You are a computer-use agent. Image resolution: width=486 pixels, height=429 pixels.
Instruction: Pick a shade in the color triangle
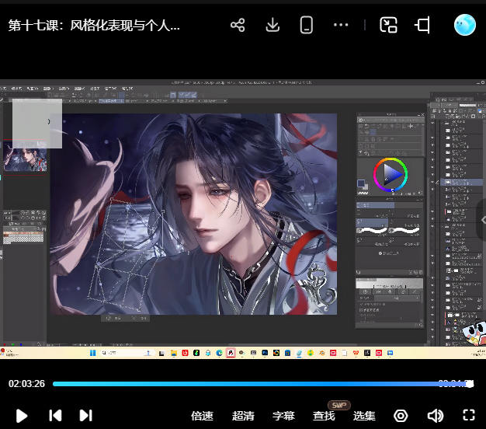pyautogui.click(x=391, y=174)
